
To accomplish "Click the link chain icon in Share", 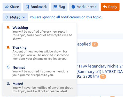I will pyautogui.click(x=7, y=7).
